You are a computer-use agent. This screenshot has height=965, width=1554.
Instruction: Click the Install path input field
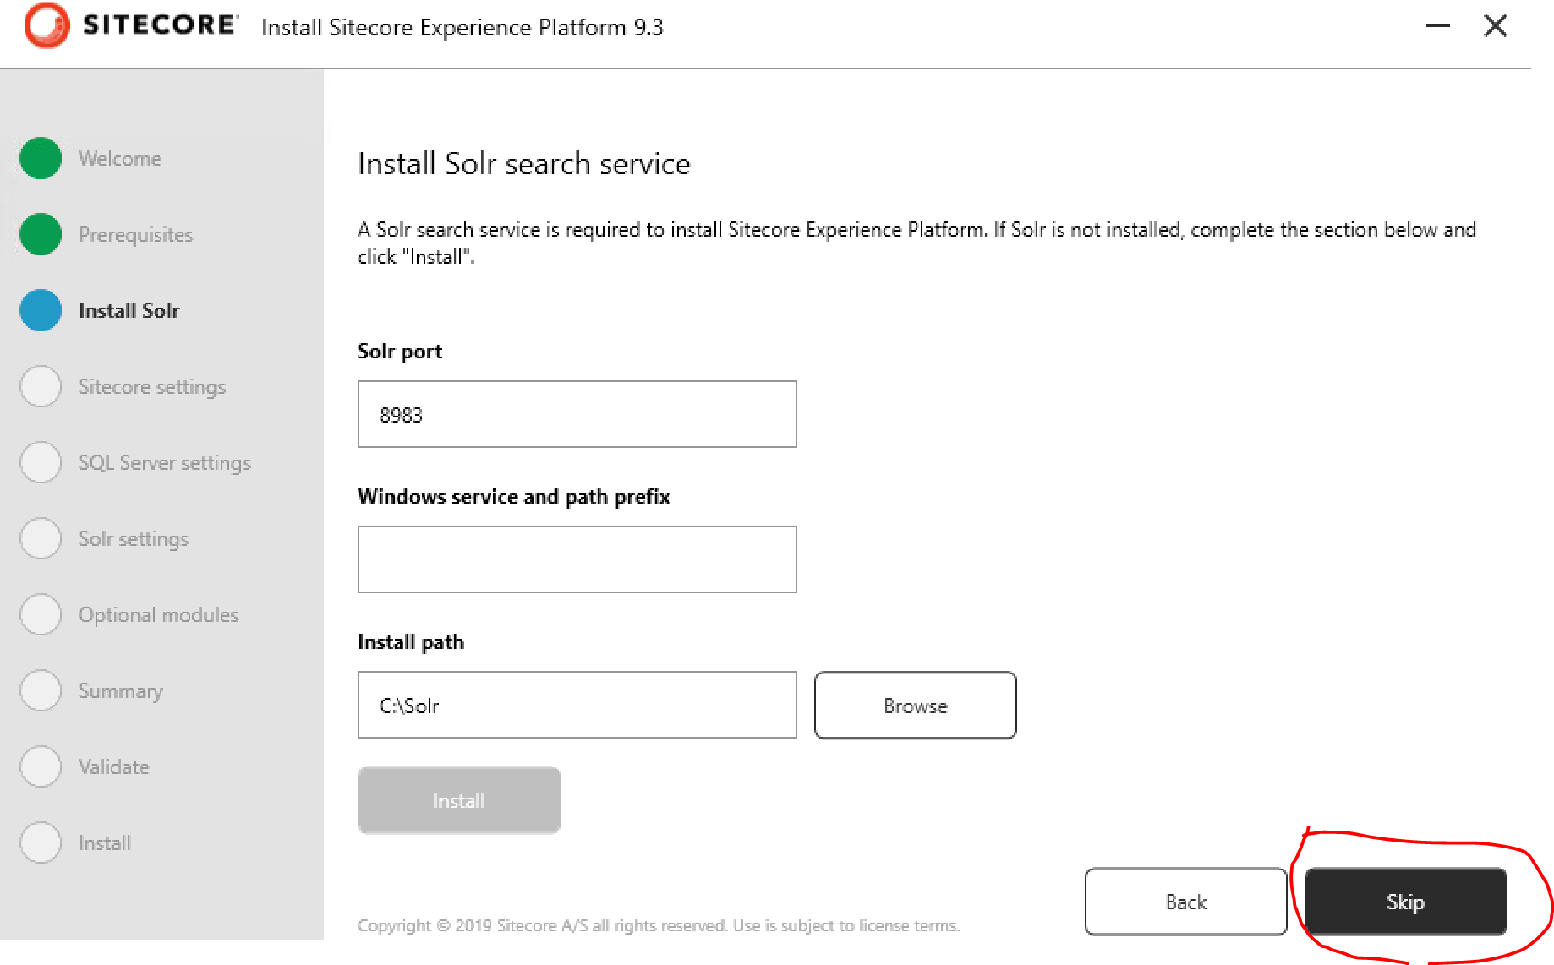[577, 705]
